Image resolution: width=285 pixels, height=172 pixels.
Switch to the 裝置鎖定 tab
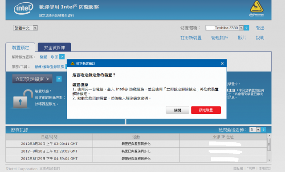click(x=20, y=47)
